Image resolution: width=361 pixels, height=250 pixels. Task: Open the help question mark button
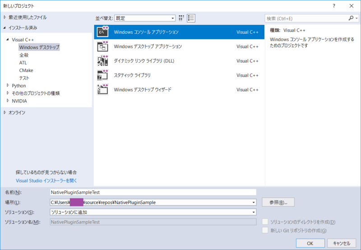pos(334,6)
